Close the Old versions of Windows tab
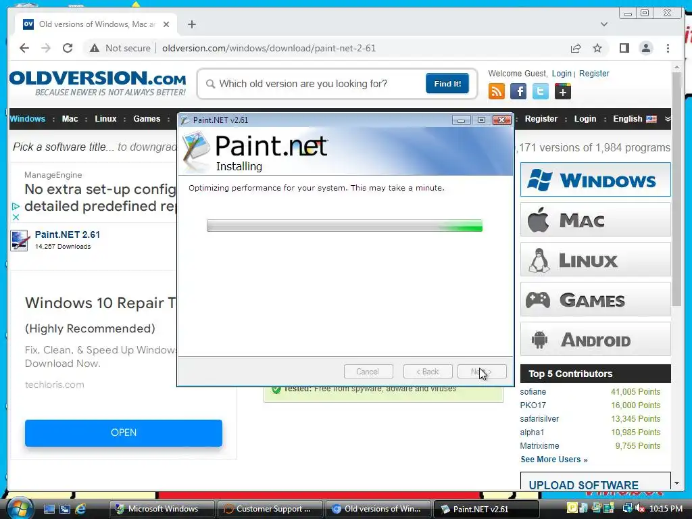Screen dimensions: 692x519 point(166,24)
